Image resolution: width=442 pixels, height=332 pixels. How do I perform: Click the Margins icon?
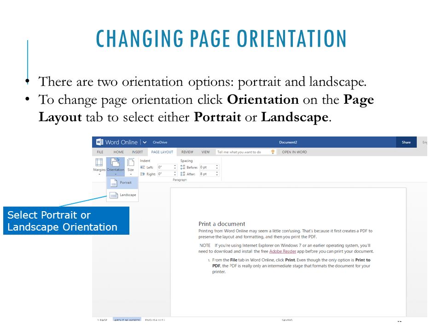click(x=99, y=162)
